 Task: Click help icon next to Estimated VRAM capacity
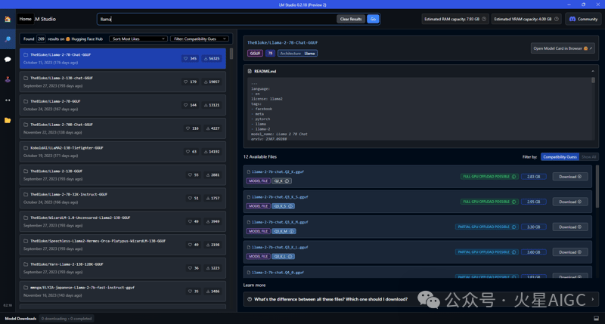(x=557, y=19)
